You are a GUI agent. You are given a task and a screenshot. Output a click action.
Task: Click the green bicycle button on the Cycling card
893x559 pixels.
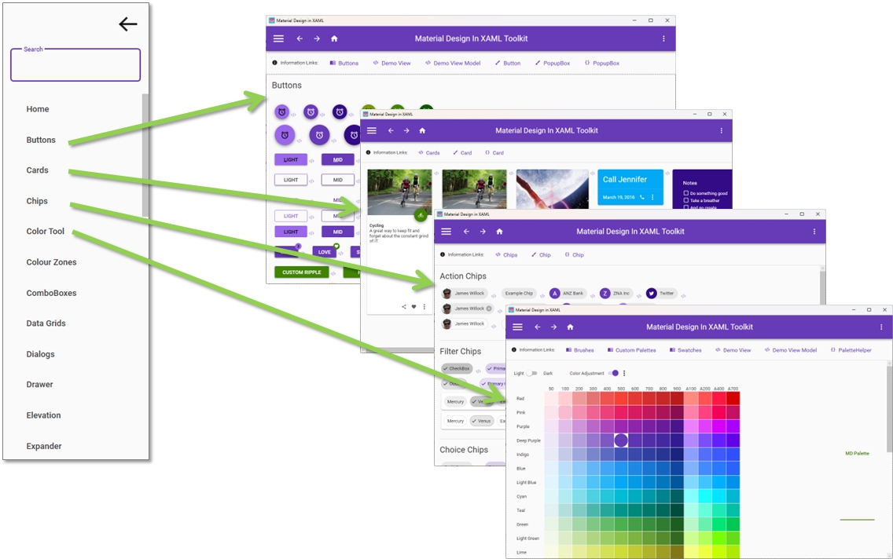click(421, 214)
